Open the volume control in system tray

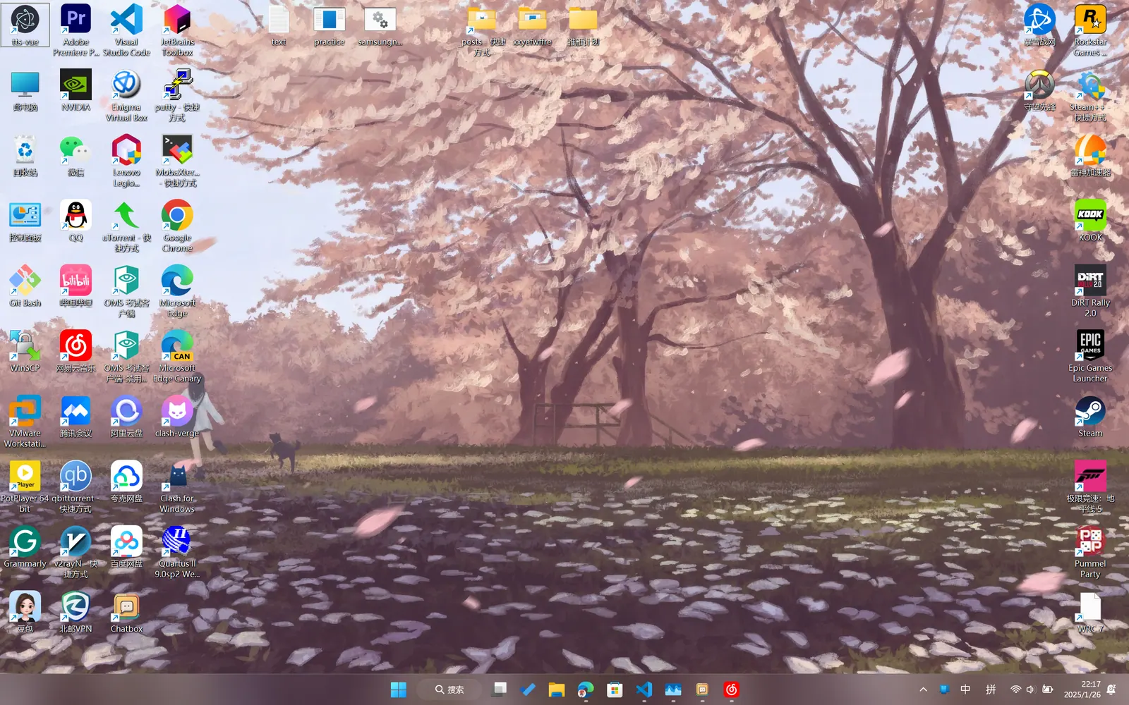click(x=1031, y=689)
